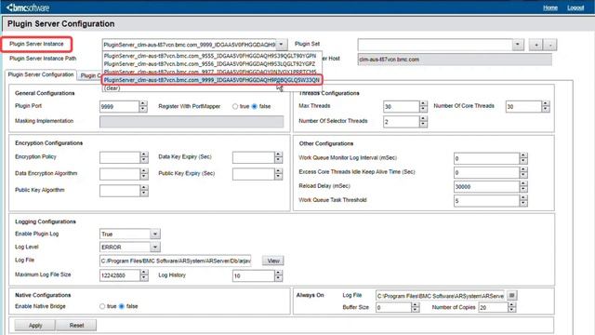This screenshot has height=335, width=595.
Task: Expand the Plugin Server Instance dropdown arrow
Action: click(281, 45)
